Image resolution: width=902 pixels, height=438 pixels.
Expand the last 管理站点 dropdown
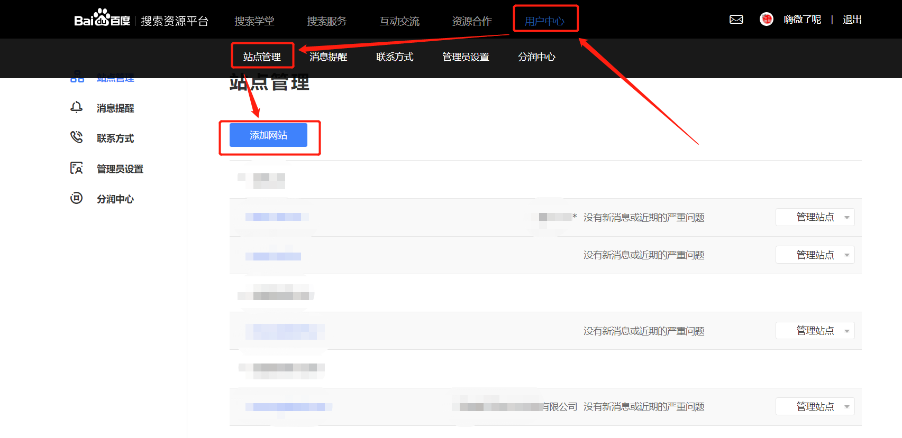point(815,406)
